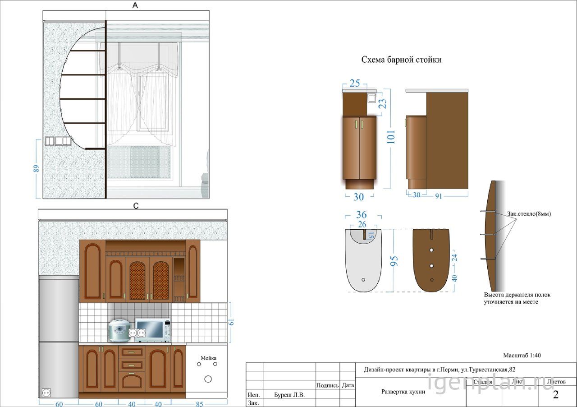This screenshot has width=577, height=407.
Task: Select the 'Масштаб 1:40' scale text
Action: pyautogui.click(x=522, y=355)
